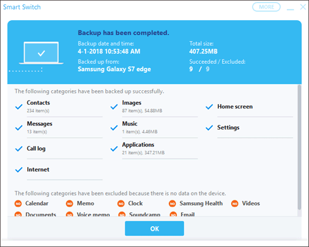Select the Call log category label
Screen dimensions: 309x247
coord(36,148)
